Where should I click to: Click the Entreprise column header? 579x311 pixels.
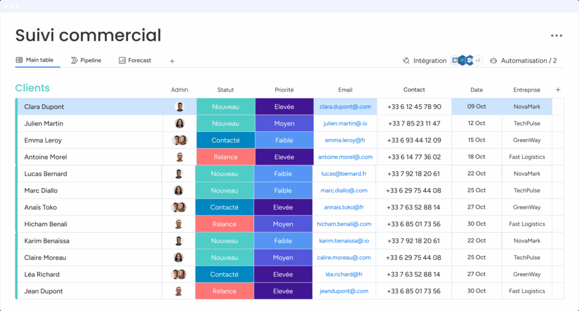(x=526, y=90)
